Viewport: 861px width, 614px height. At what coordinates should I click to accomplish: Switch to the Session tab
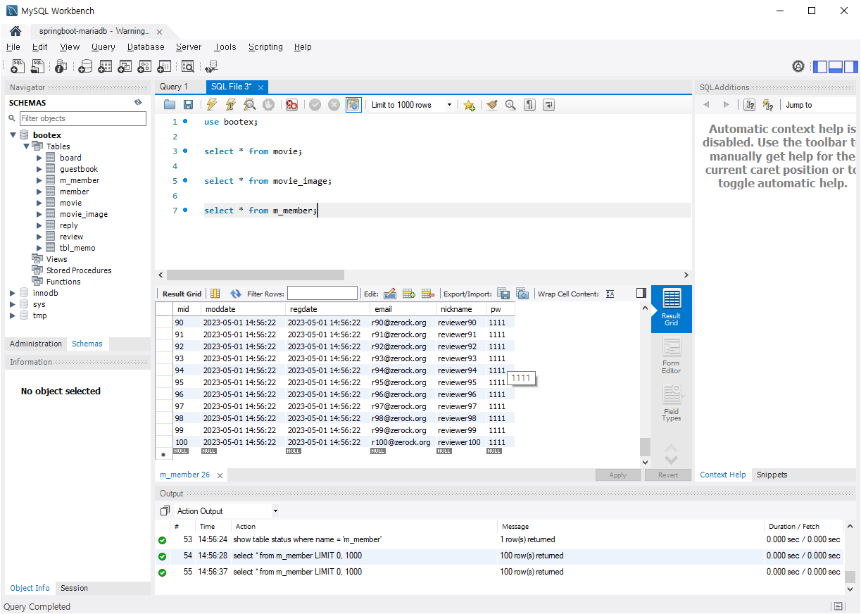pyautogui.click(x=74, y=588)
